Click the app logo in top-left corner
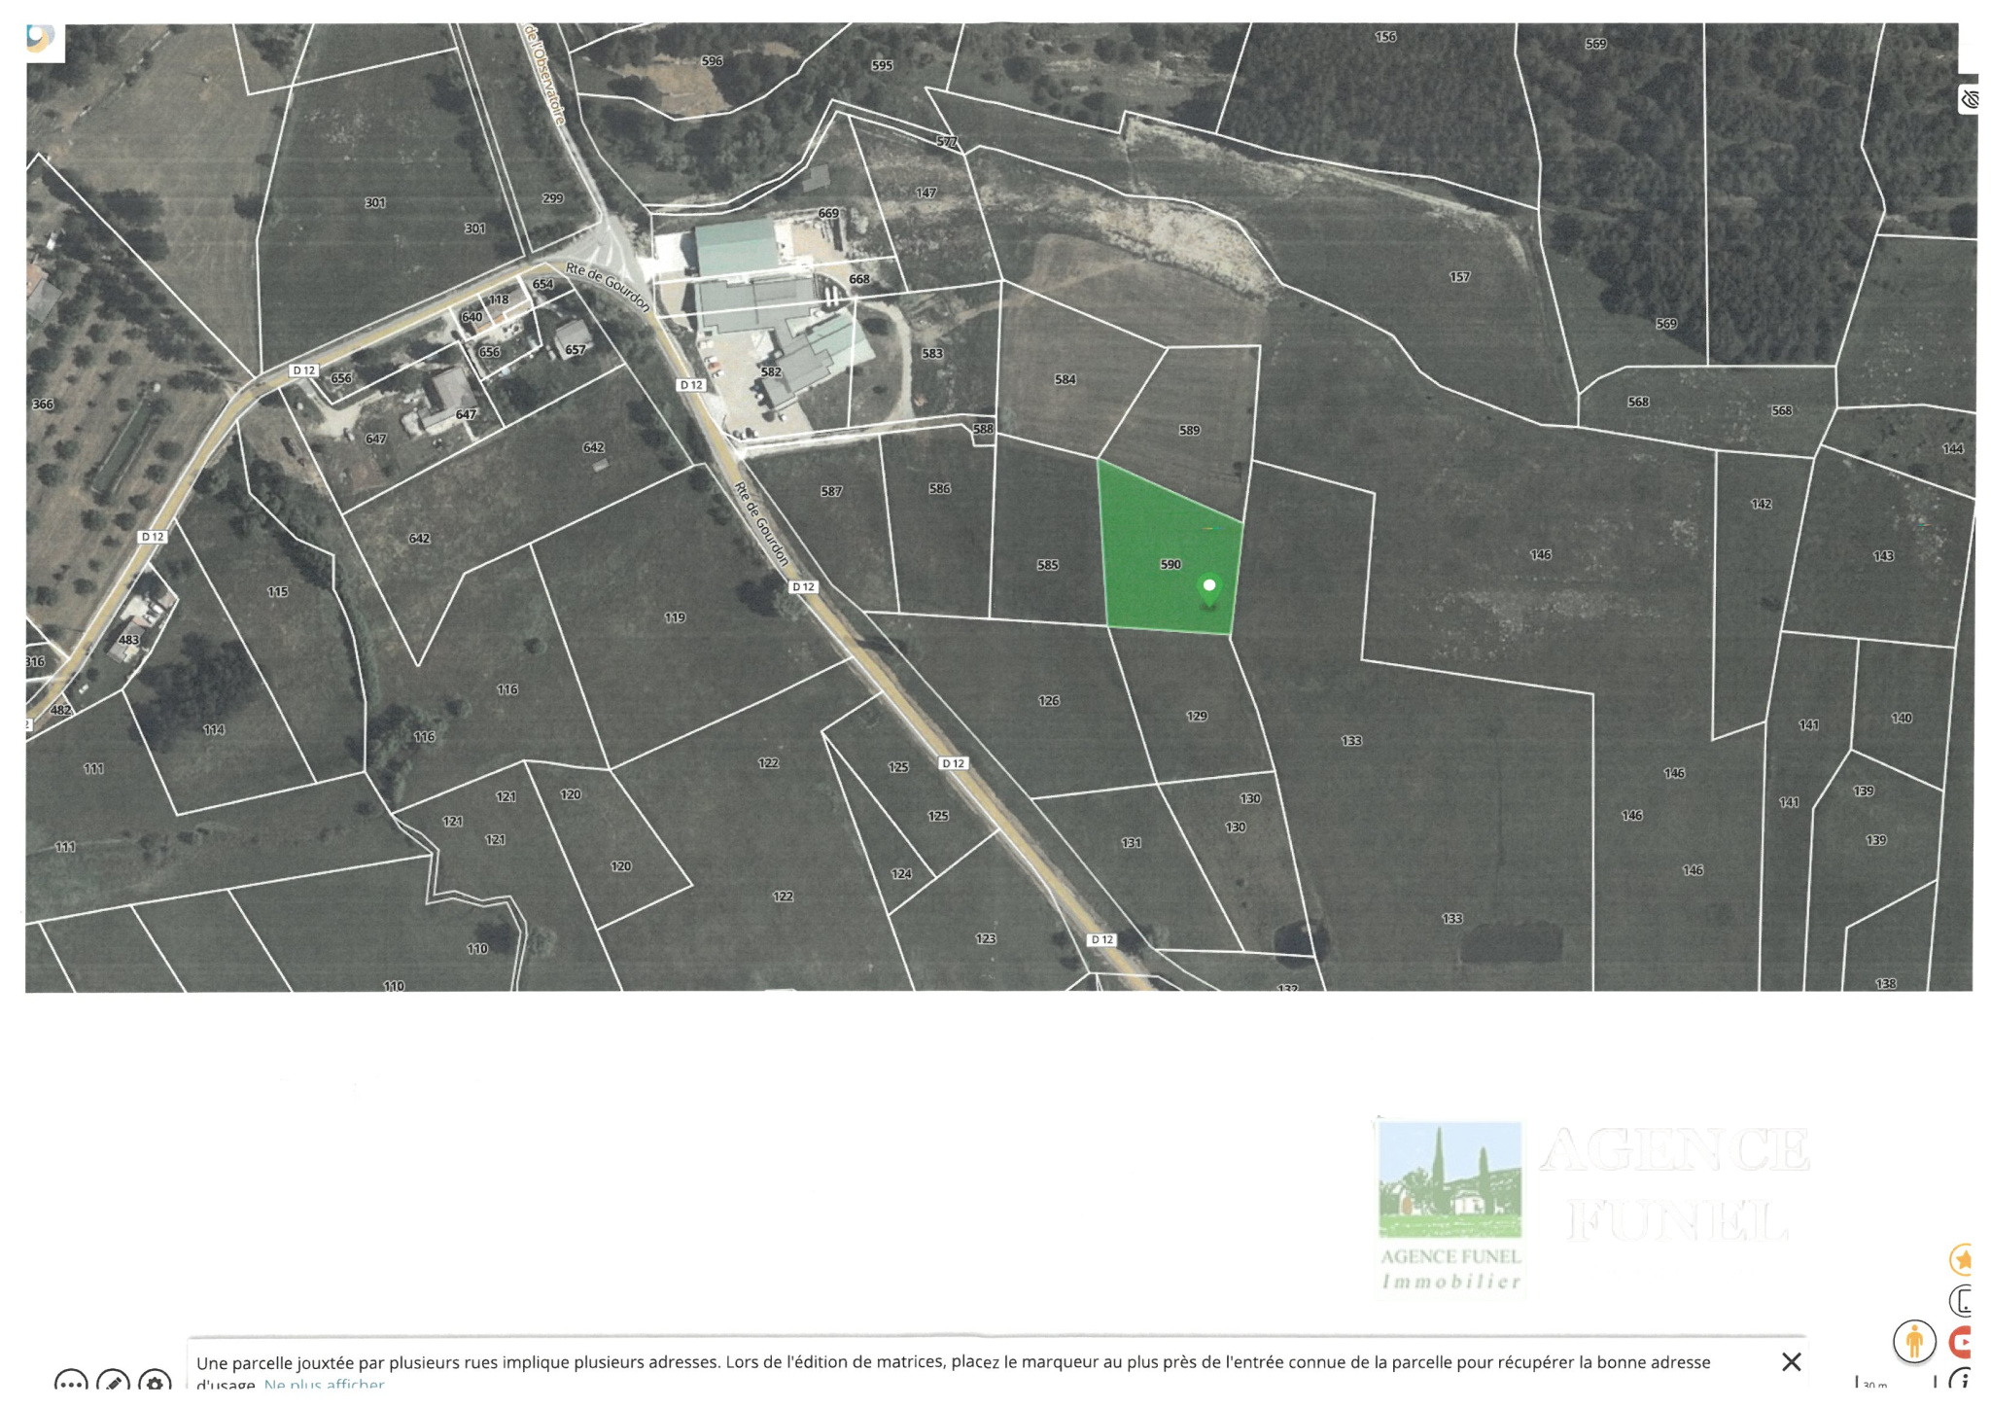 pyautogui.click(x=41, y=39)
